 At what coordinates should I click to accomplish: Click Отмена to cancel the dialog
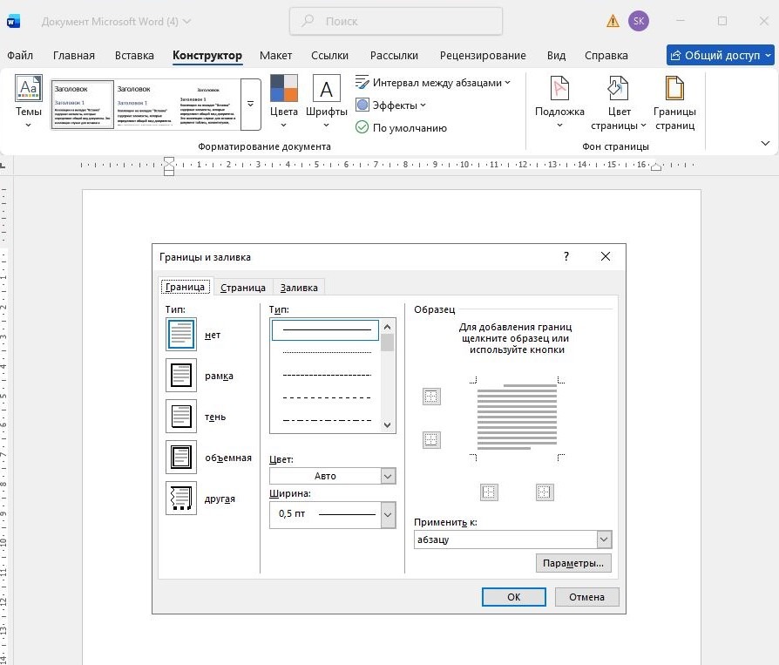pyautogui.click(x=586, y=597)
